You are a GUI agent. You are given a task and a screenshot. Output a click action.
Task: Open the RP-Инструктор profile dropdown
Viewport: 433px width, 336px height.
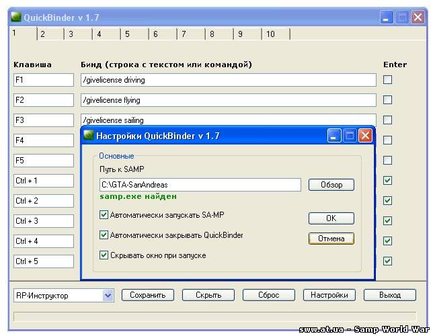click(x=108, y=296)
